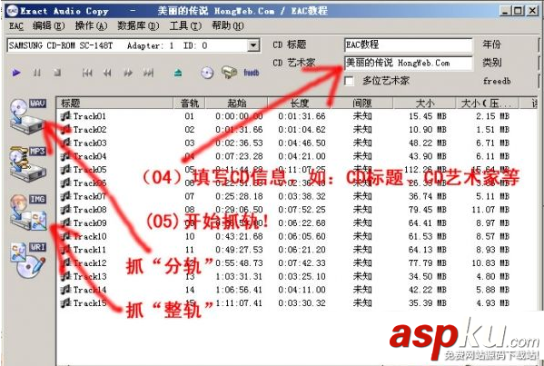
Task: Select Track14 row
Action: [297, 290]
